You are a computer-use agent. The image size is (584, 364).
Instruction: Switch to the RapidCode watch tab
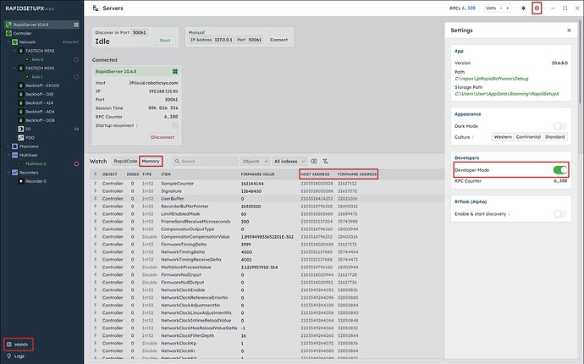pyautogui.click(x=125, y=160)
